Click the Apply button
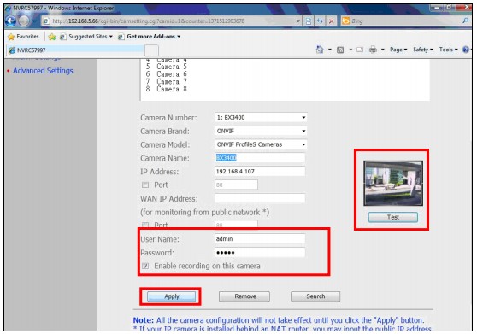Screen dimensions: 477x334 click(x=171, y=296)
